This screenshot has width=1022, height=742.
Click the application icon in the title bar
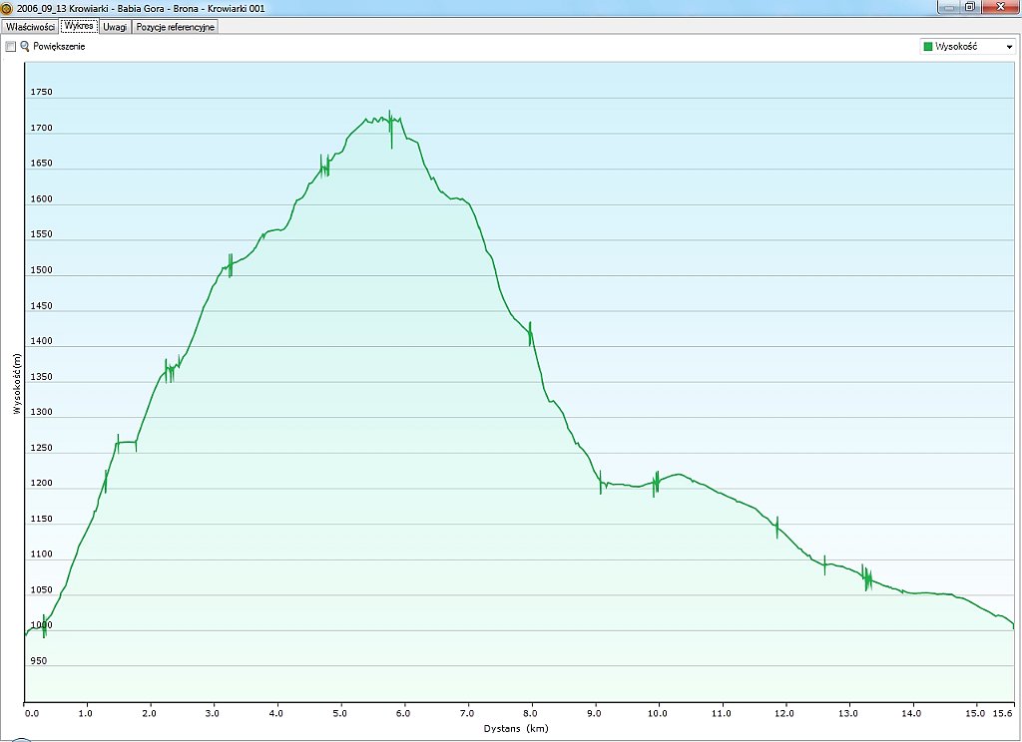(8, 8)
